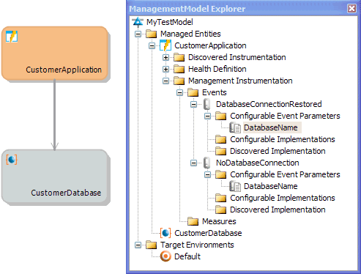Select the Events label
This screenshot has width=361, height=274.
coord(215,92)
